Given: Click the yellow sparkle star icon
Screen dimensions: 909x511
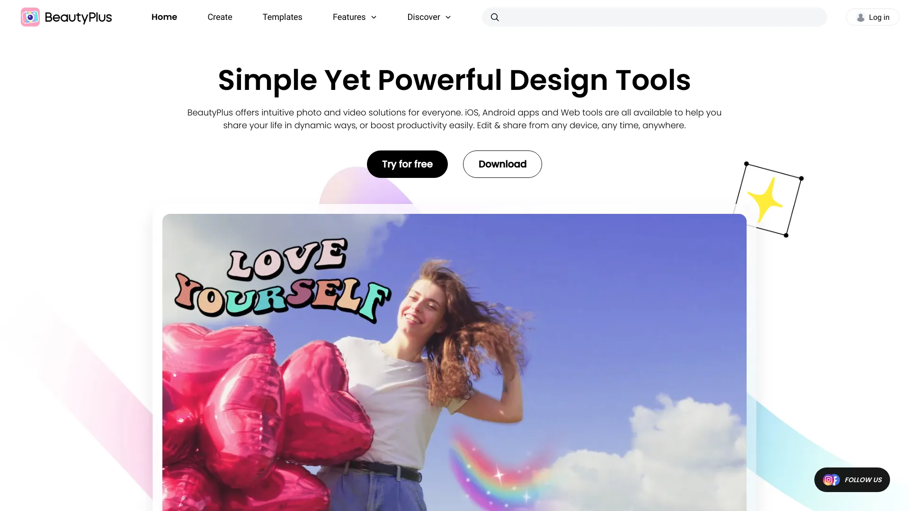Looking at the screenshot, I should coord(767,198).
